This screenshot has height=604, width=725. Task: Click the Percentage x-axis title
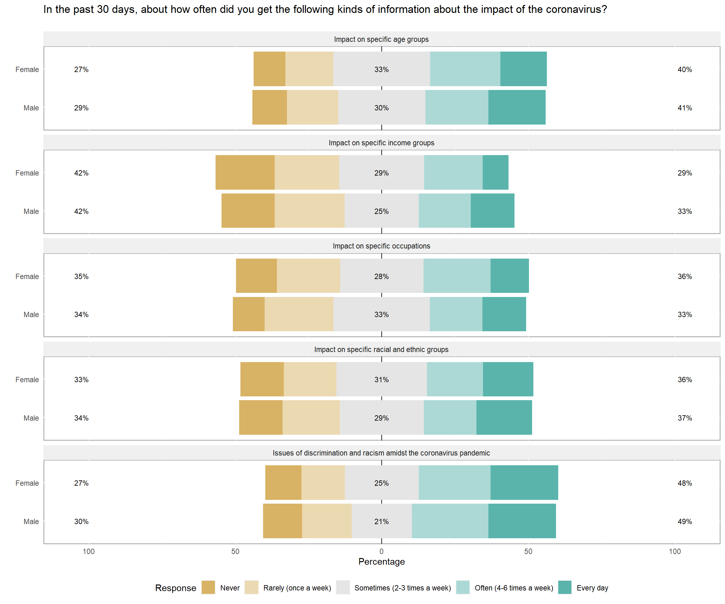pos(381,562)
